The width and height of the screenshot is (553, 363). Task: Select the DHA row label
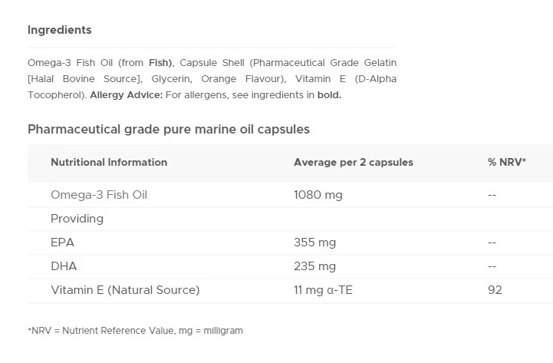coord(64,266)
